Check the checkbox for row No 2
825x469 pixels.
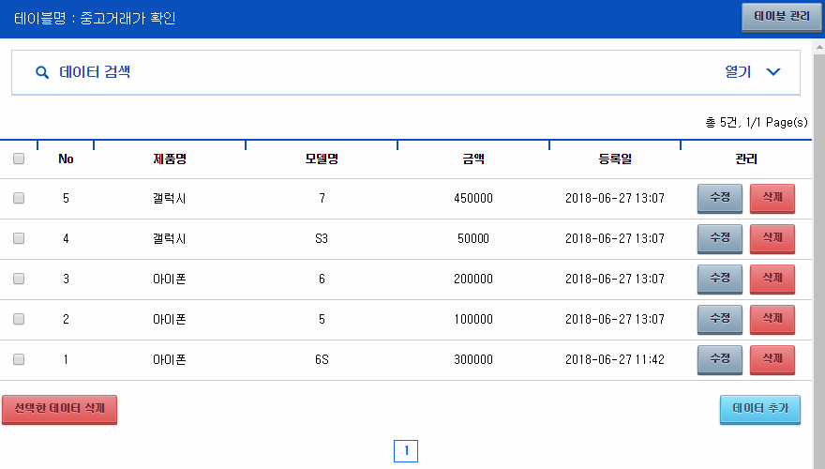(19, 319)
